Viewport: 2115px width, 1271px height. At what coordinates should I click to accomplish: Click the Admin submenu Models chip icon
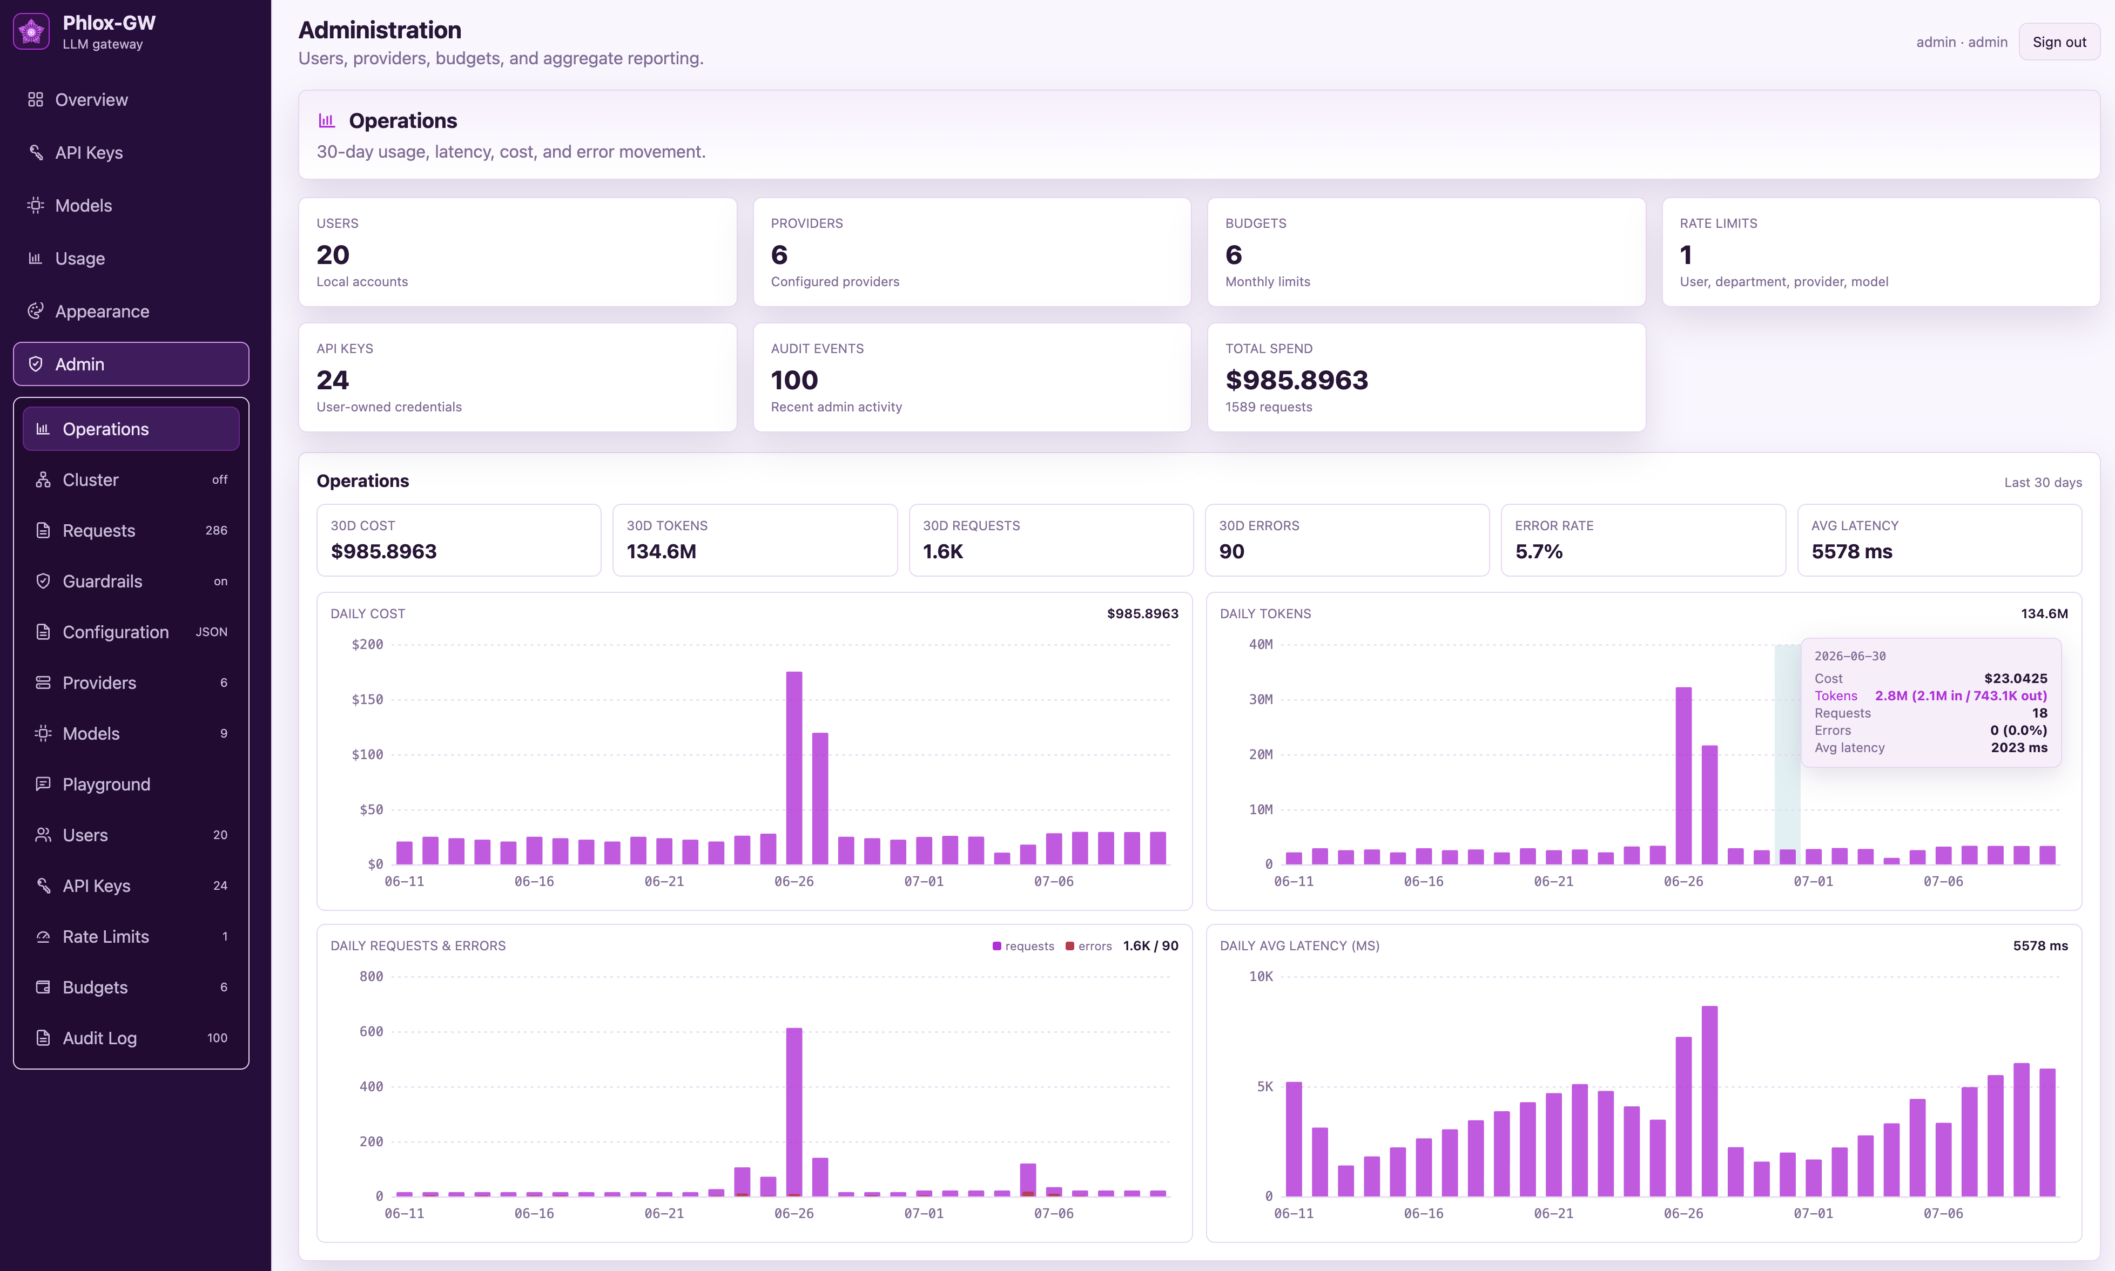click(x=43, y=733)
